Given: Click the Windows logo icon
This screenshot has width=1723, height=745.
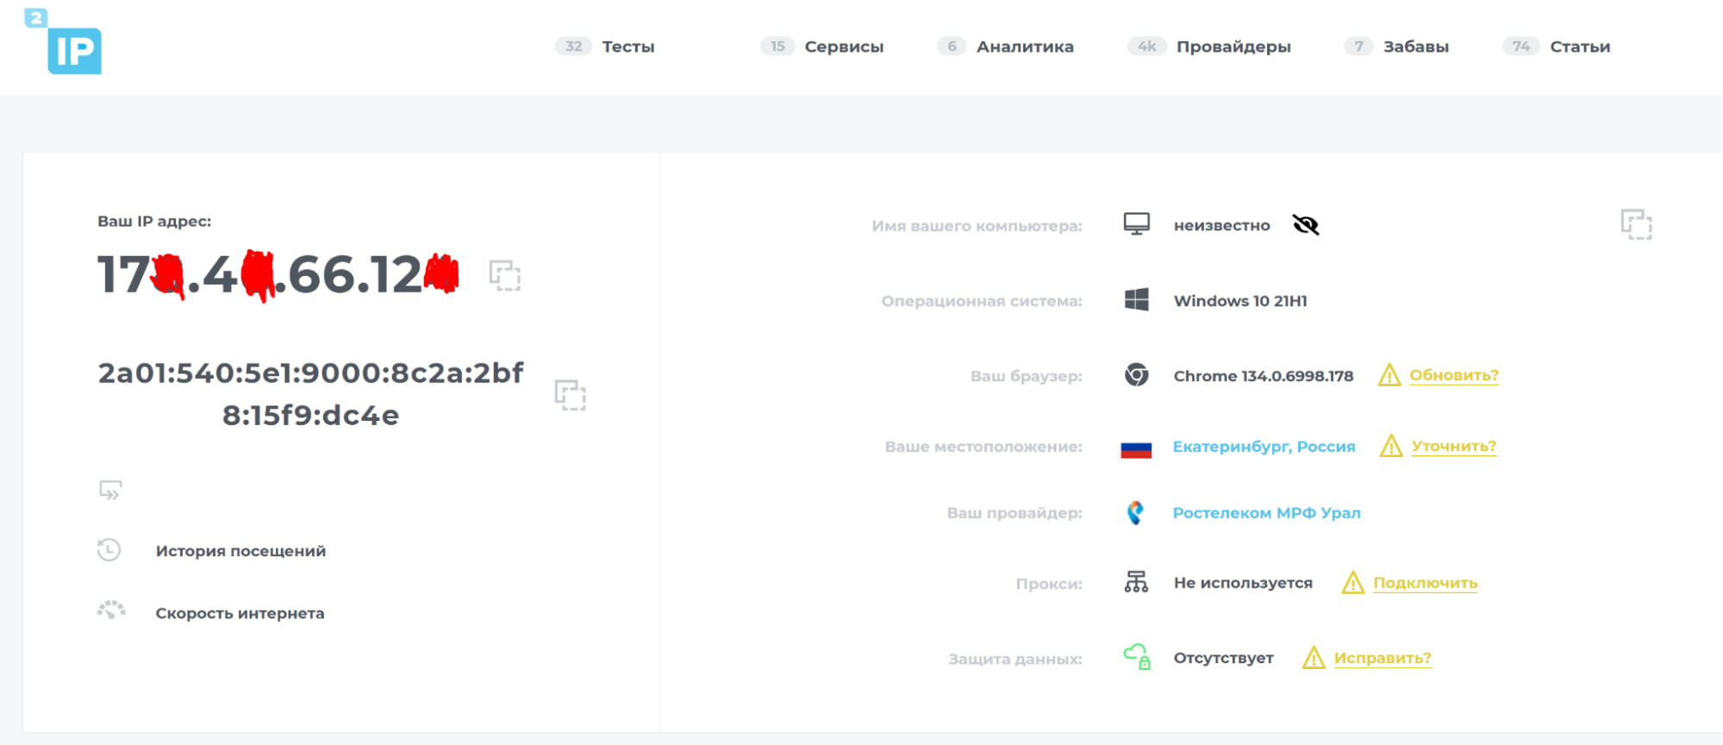Looking at the screenshot, I should click(x=1136, y=300).
